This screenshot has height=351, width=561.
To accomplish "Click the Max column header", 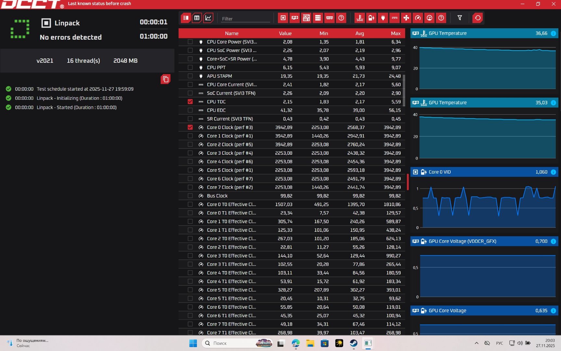I will click(395, 33).
